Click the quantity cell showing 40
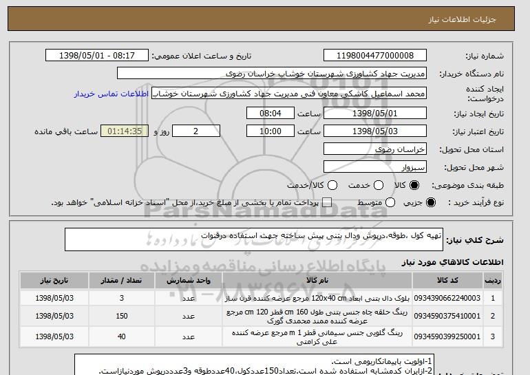Image resolution: width=530 pixels, height=375 pixels. (122, 336)
